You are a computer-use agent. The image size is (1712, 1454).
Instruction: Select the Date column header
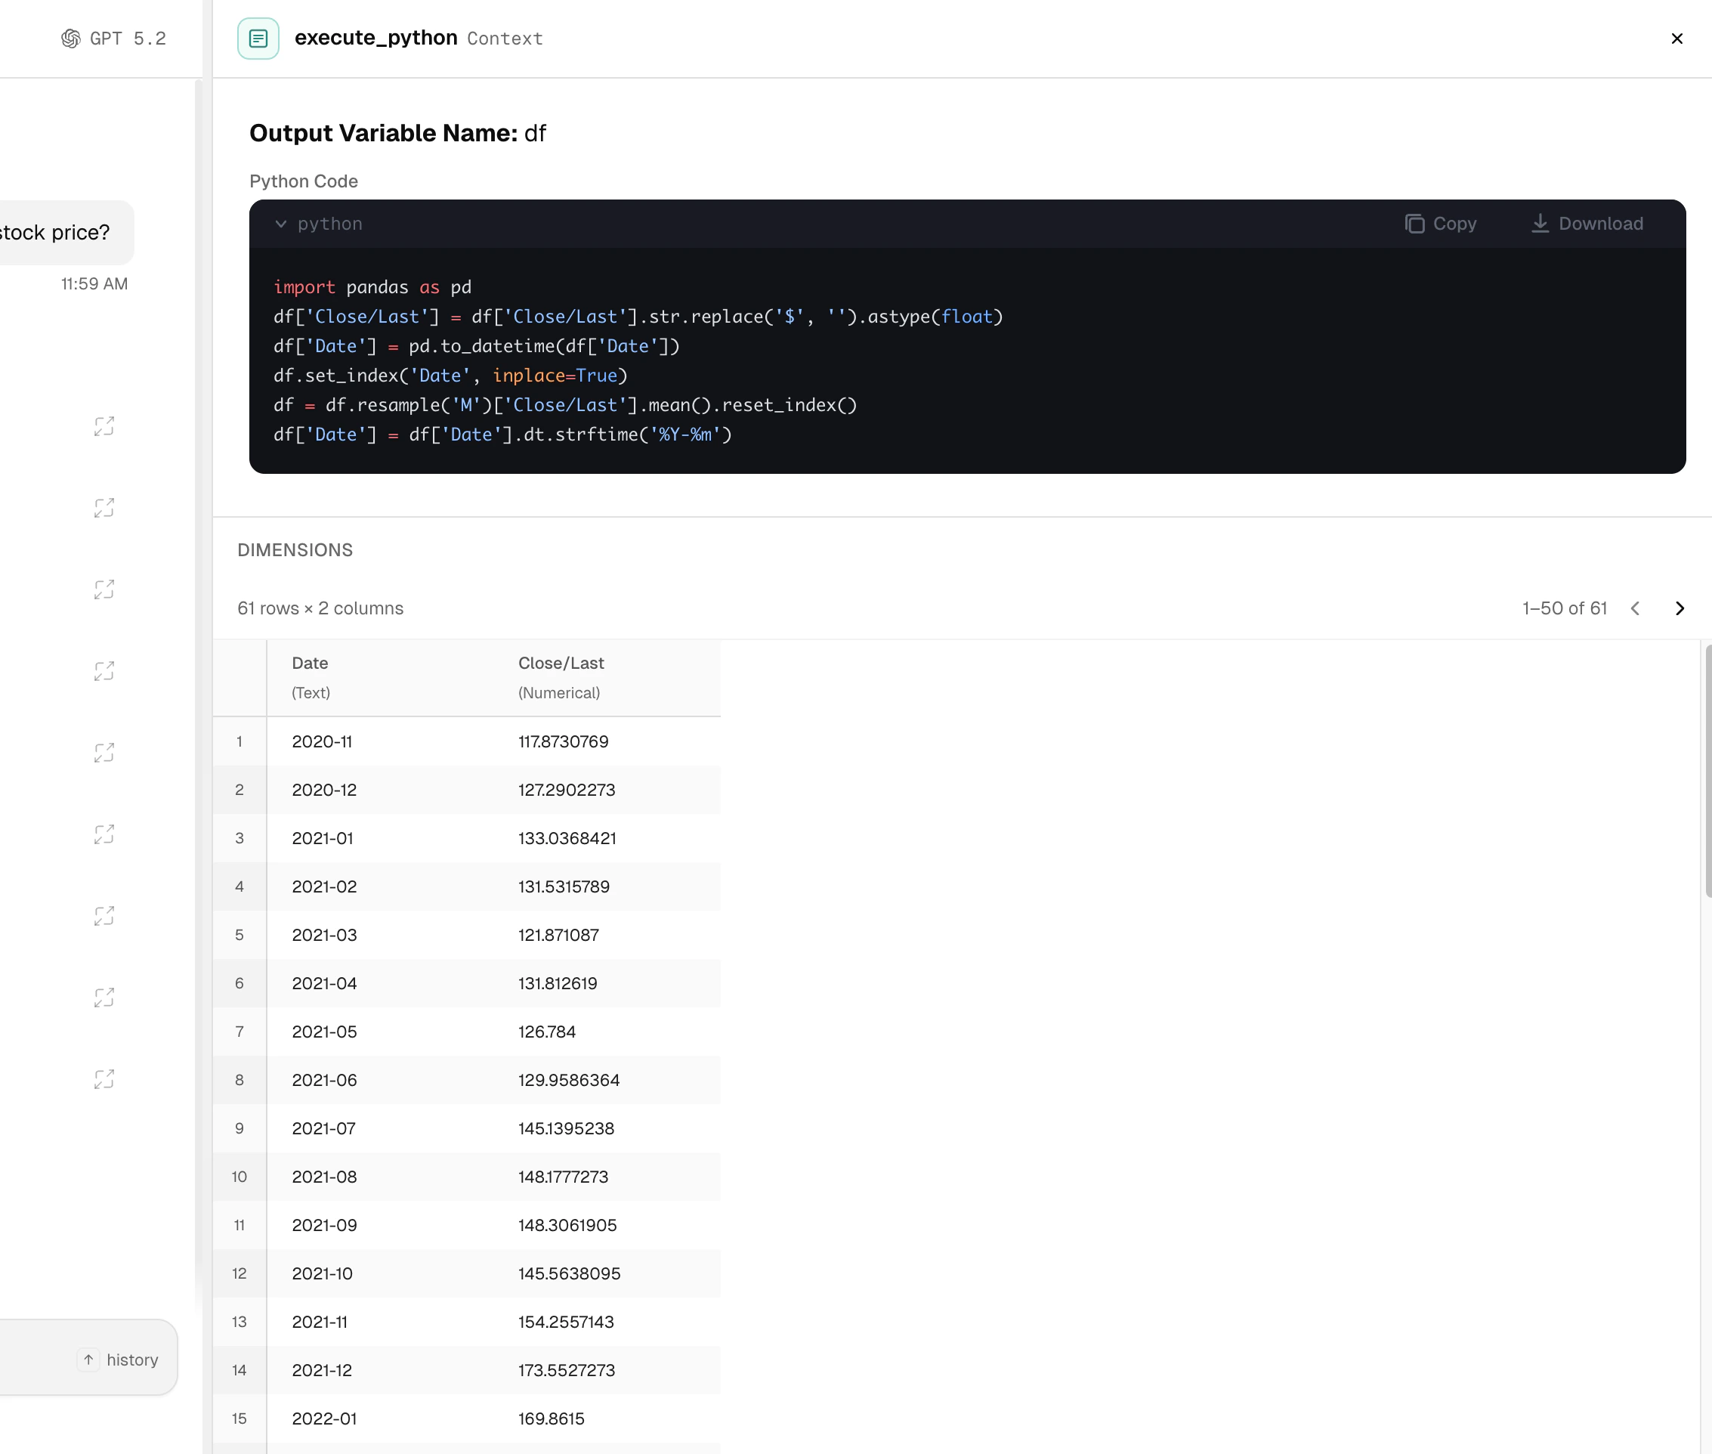coord(310,663)
